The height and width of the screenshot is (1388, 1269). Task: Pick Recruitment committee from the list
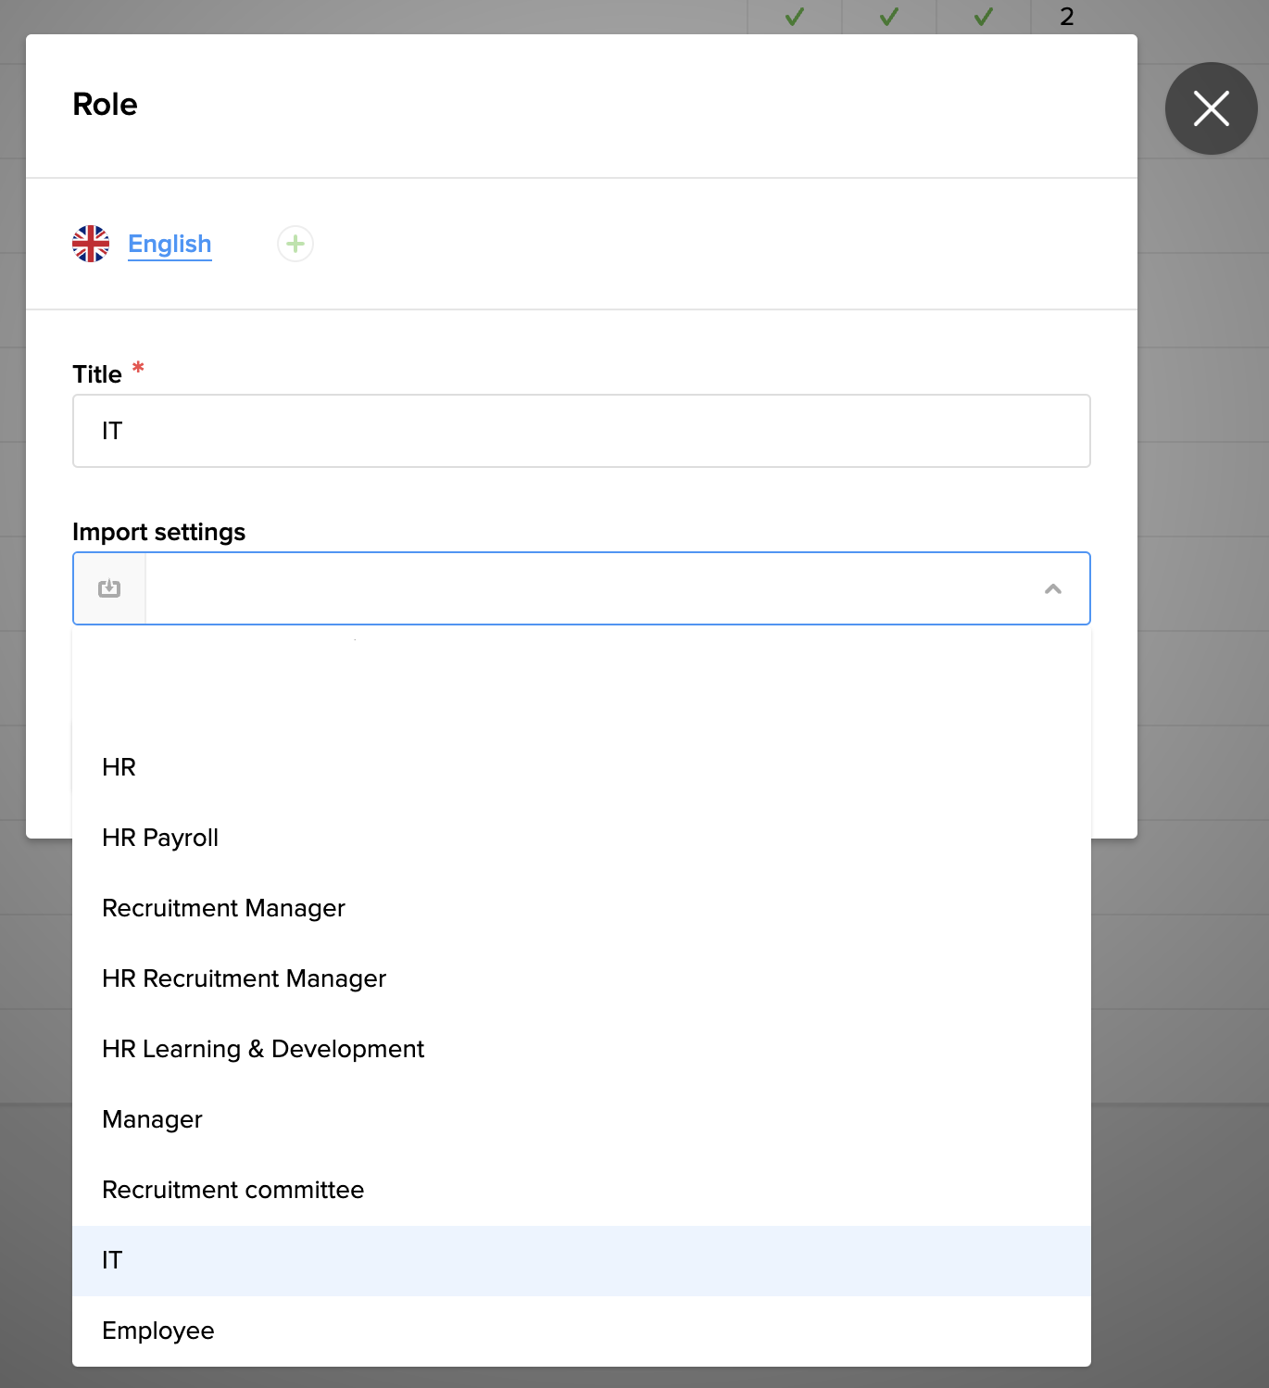coord(232,1190)
